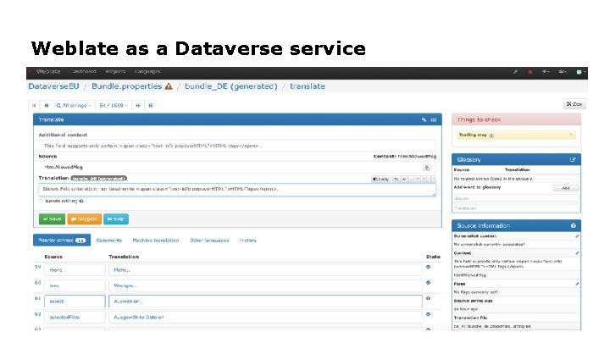610x343 pixels.
Task: Edit Flags with pencil icon
Action: click(577, 284)
